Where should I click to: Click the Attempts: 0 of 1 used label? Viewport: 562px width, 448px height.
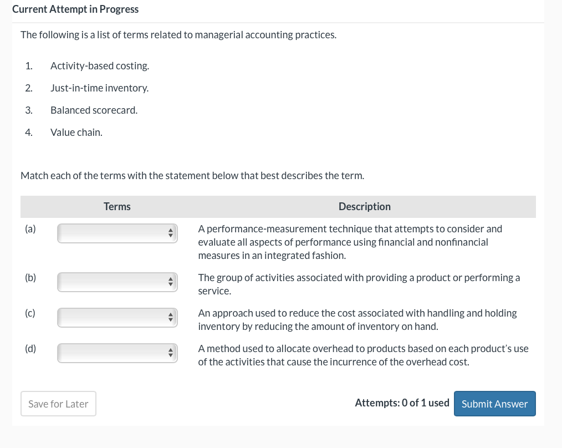point(402,403)
